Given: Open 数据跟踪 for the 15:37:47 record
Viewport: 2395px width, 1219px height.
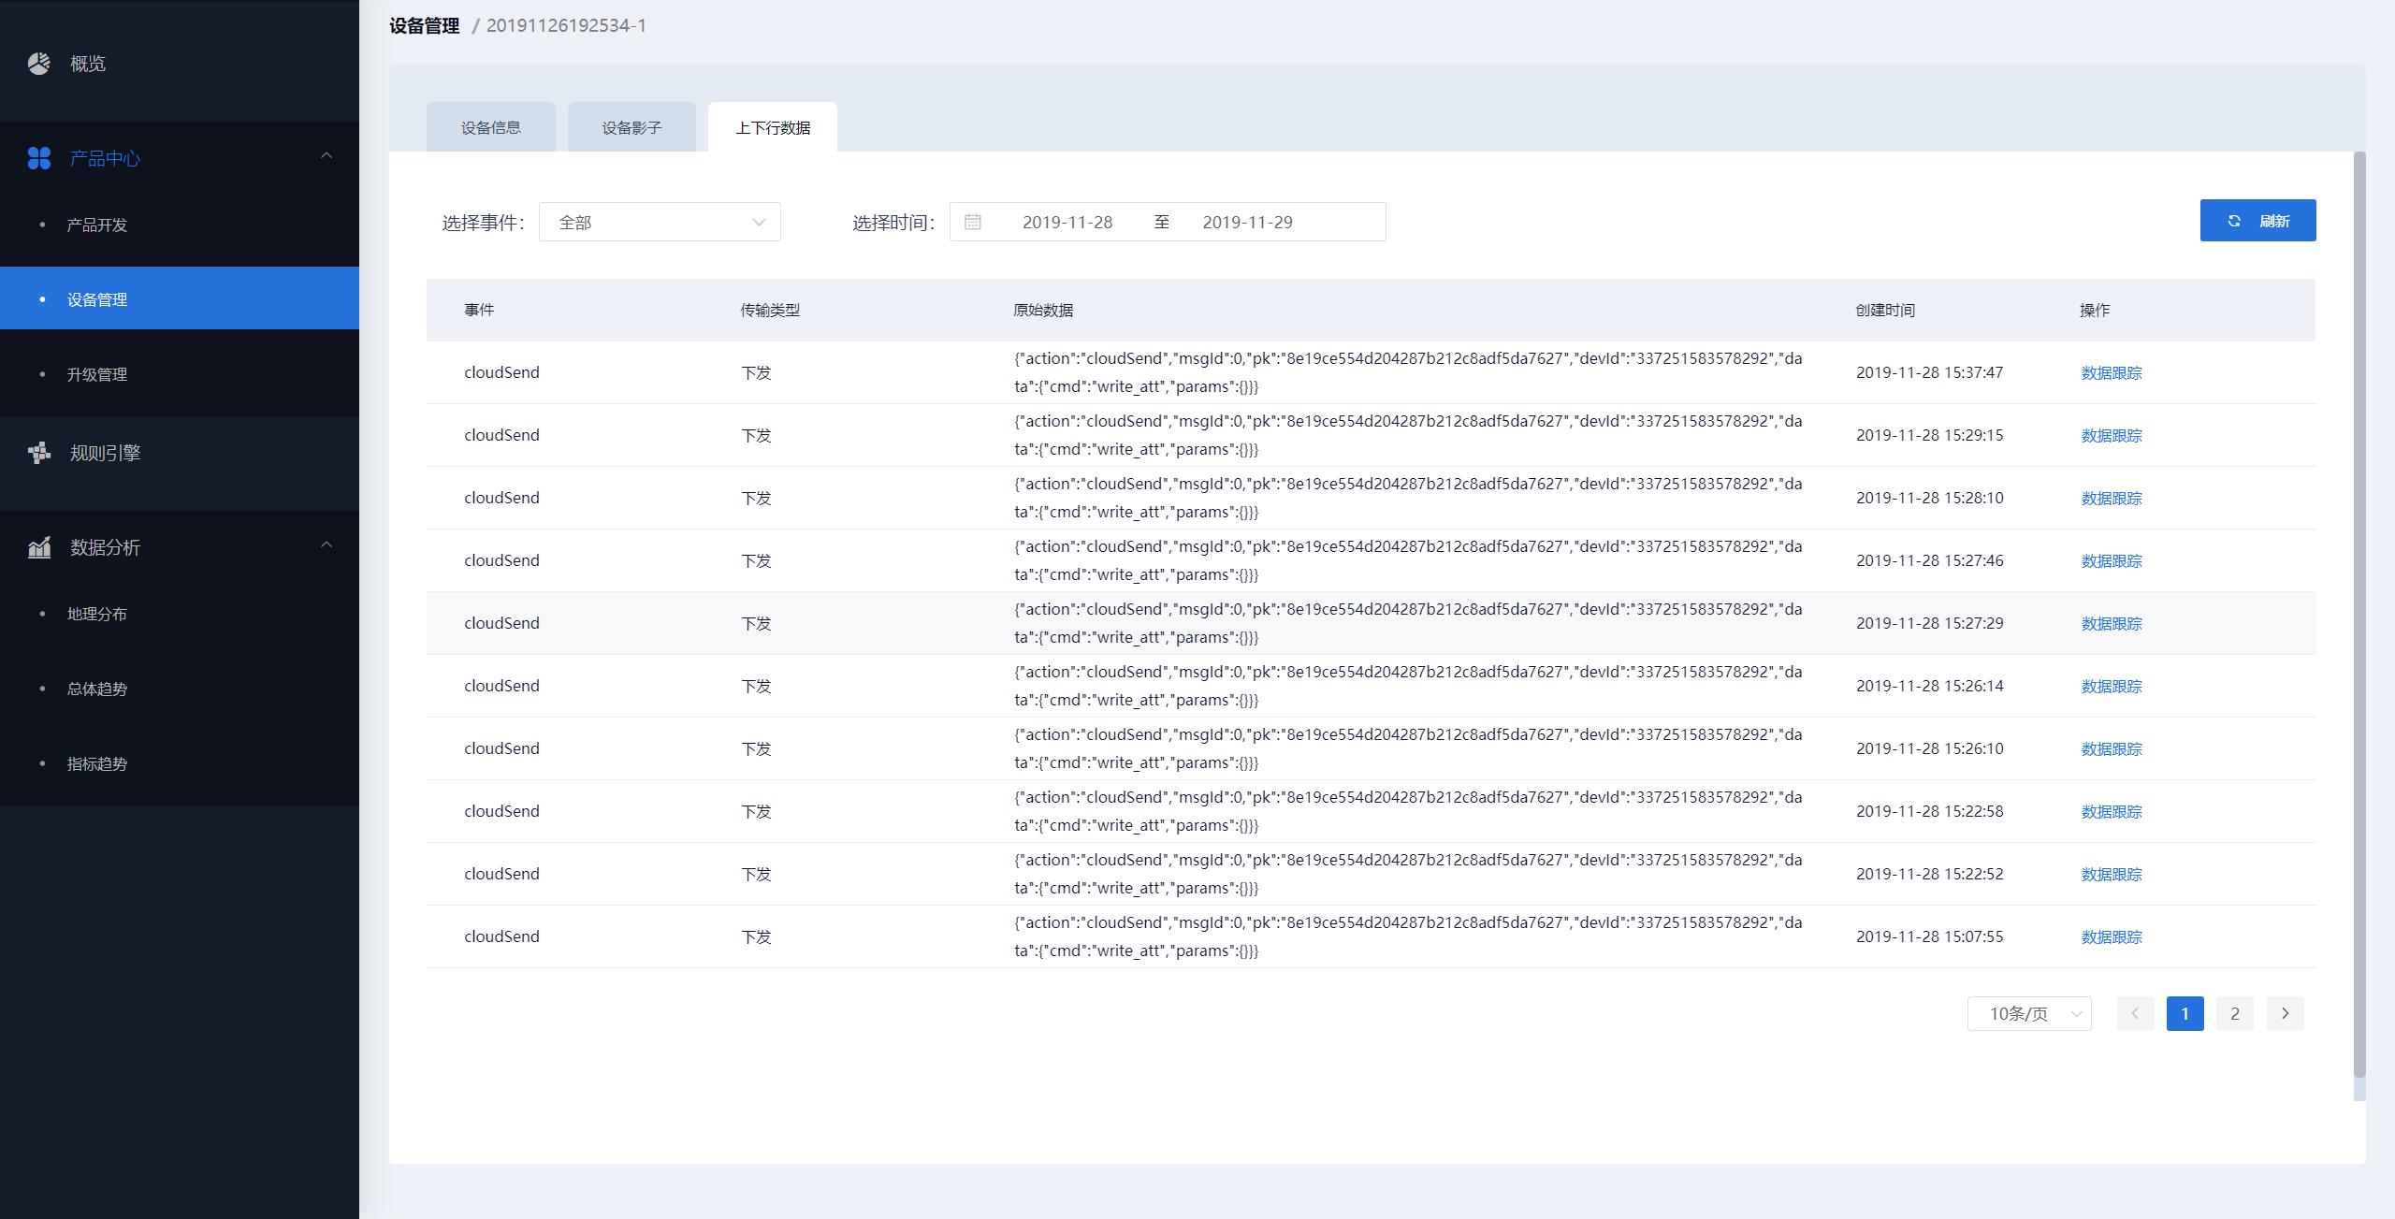Looking at the screenshot, I should 2112,372.
